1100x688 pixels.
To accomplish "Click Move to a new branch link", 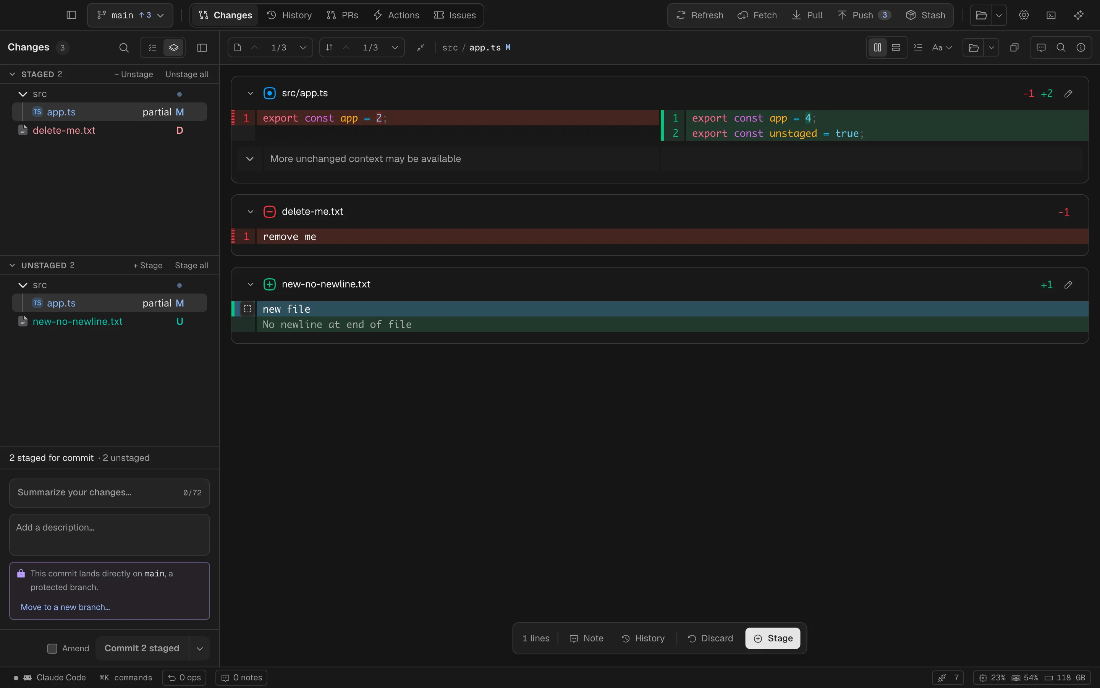I will pyautogui.click(x=65, y=607).
